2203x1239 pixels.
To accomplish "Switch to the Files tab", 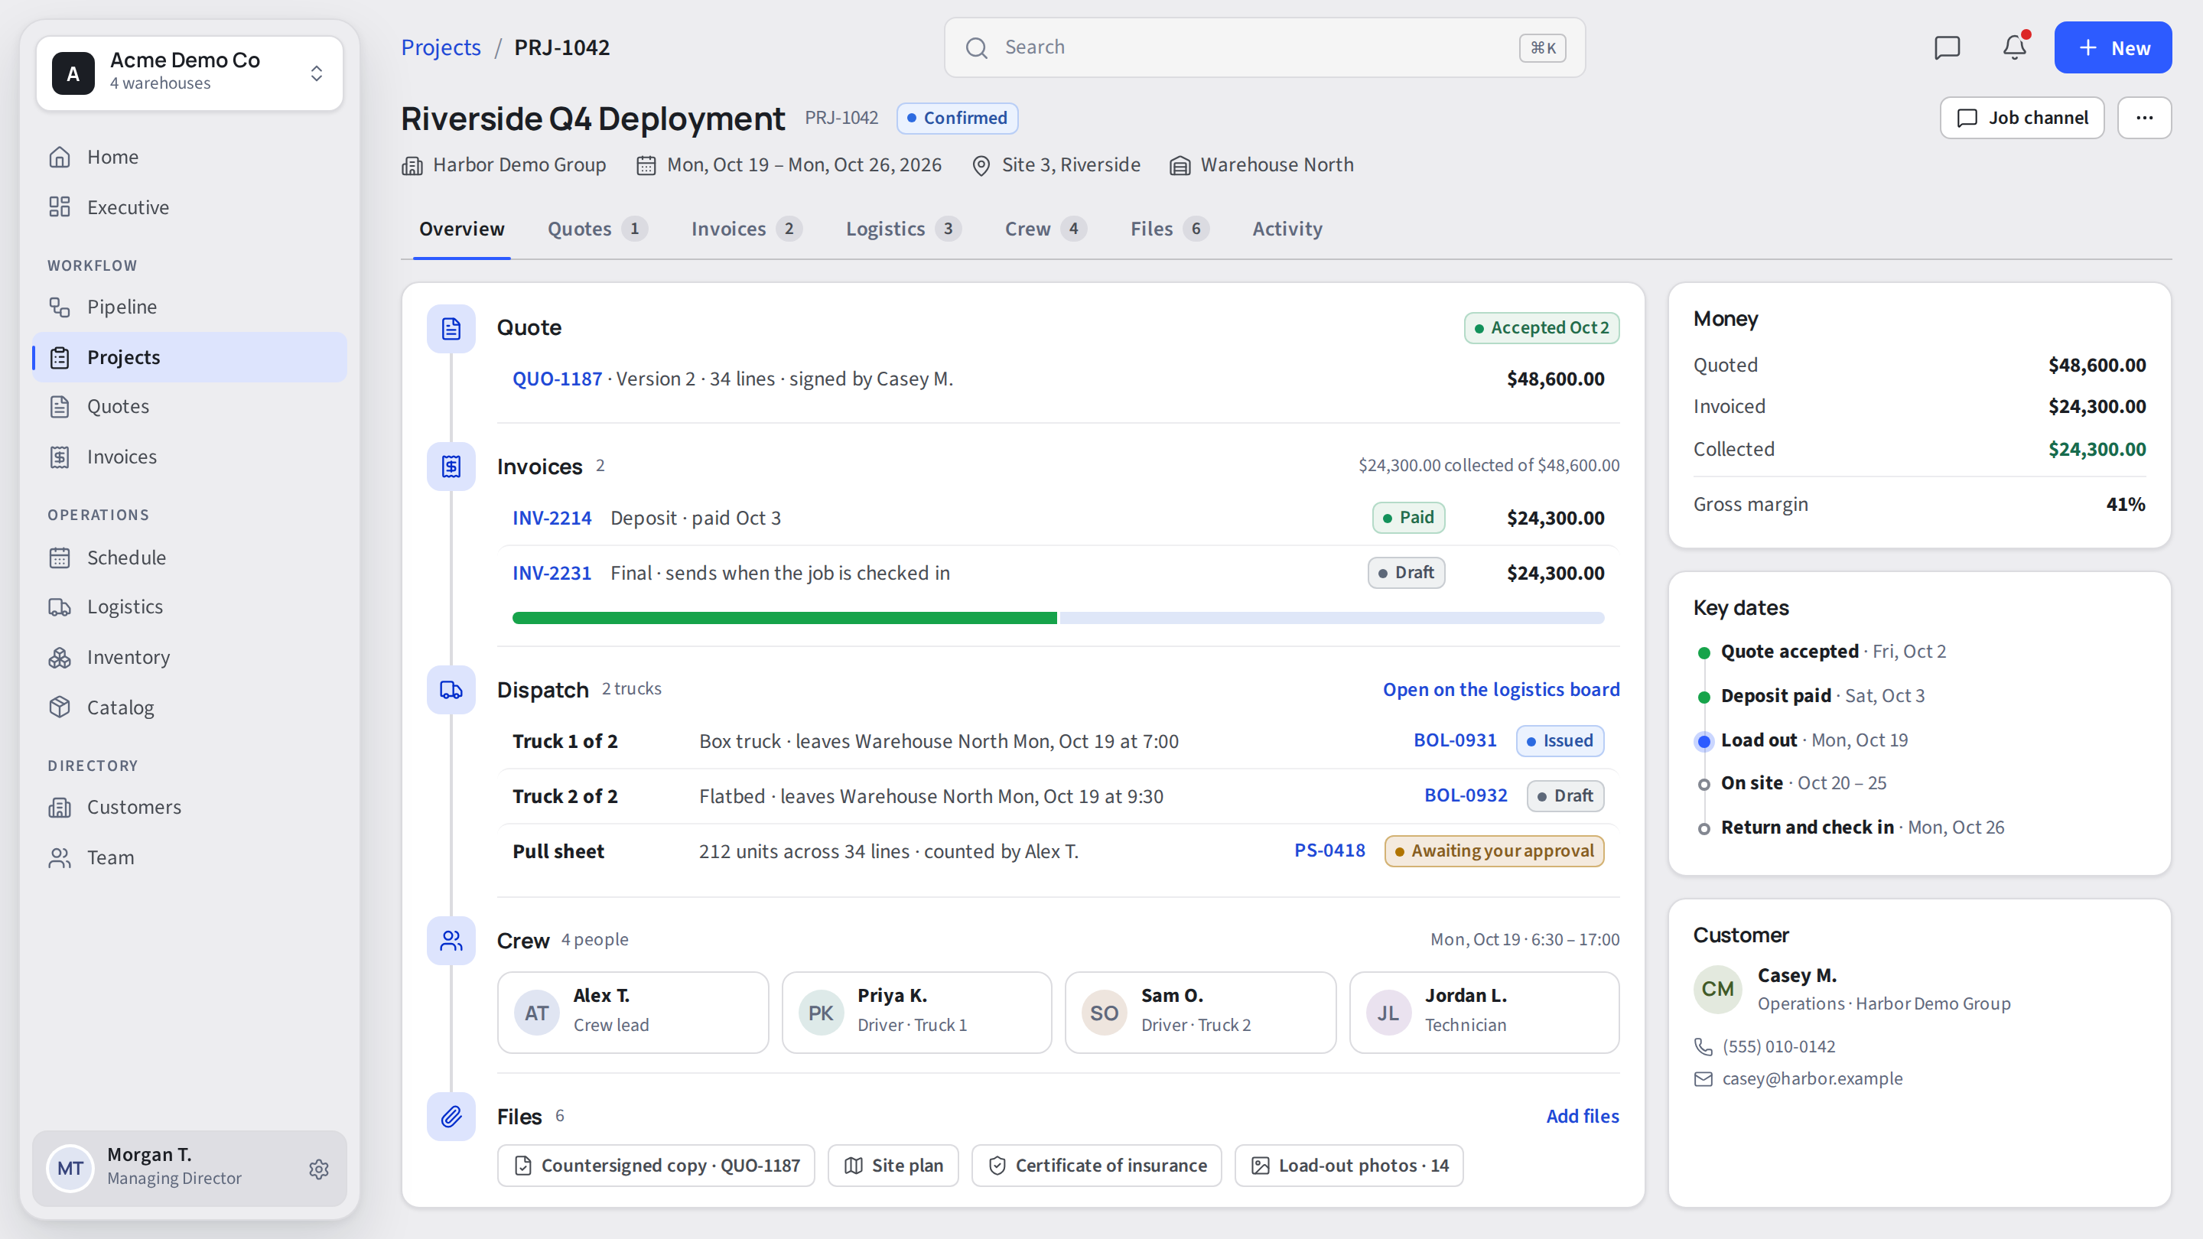I will coord(1169,229).
